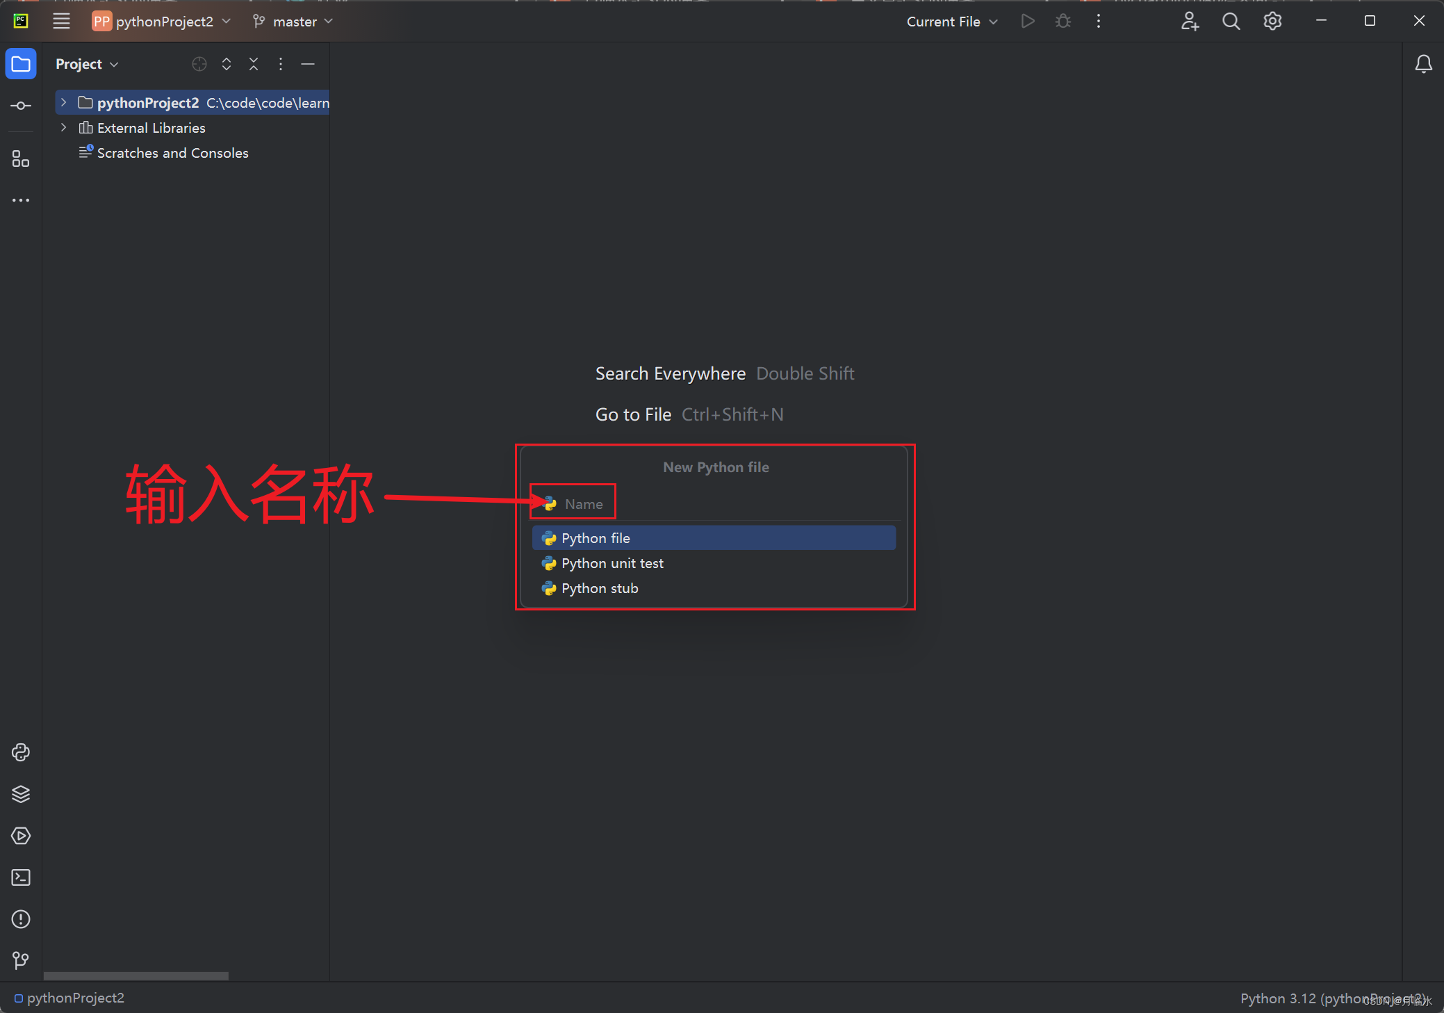Click Select Opened File crosshair icon
Viewport: 1444px width, 1013px height.
point(199,64)
